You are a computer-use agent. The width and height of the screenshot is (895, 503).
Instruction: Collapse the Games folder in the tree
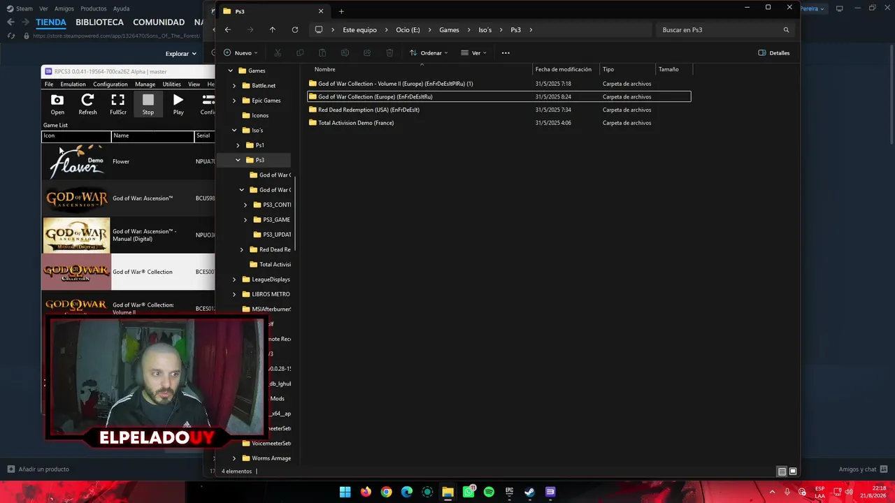pyautogui.click(x=231, y=71)
